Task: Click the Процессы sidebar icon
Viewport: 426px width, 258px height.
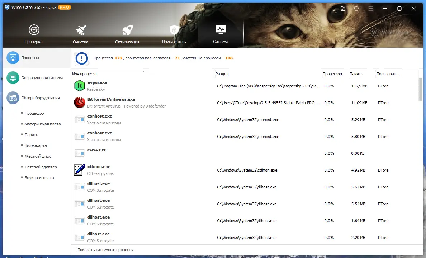Action: pyautogui.click(x=13, y=58)
